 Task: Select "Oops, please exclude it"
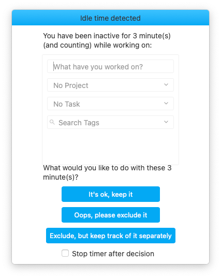[111, 215]
